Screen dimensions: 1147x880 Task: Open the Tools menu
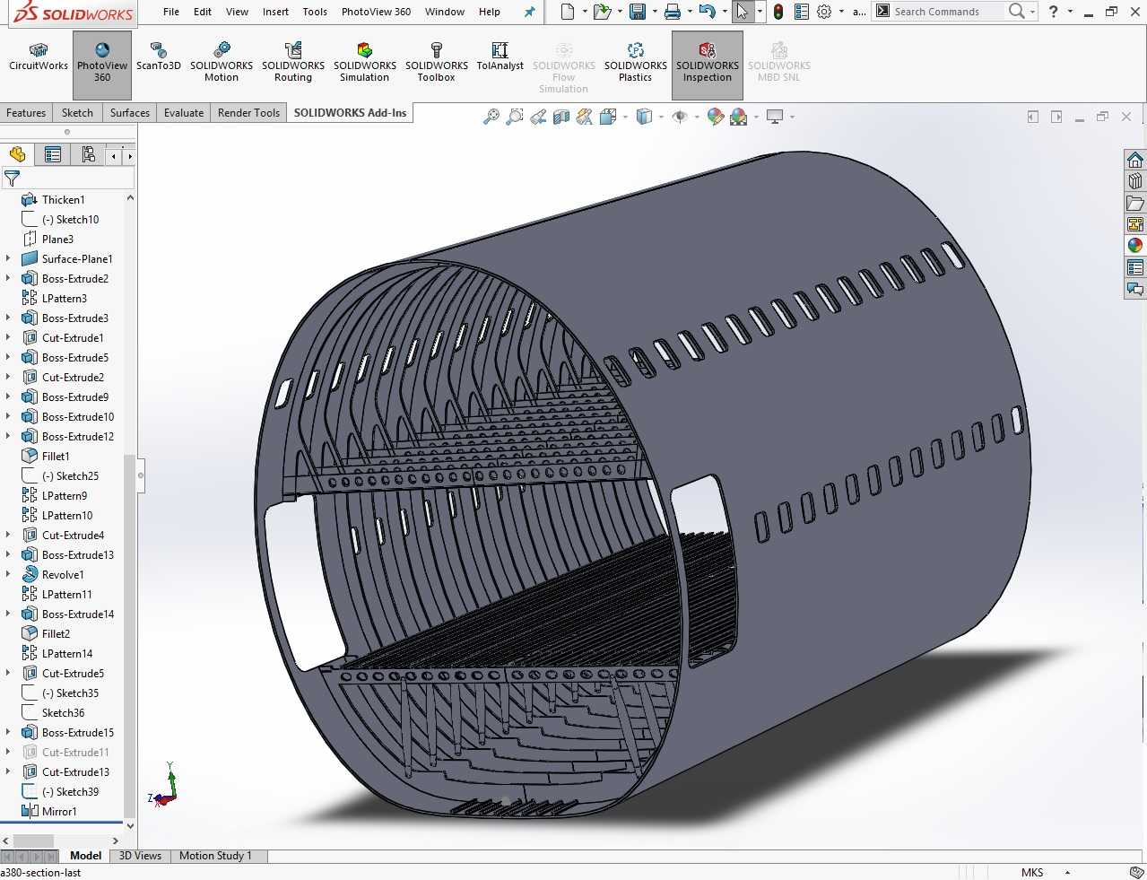pyautogui.click(x=315, y=12)
